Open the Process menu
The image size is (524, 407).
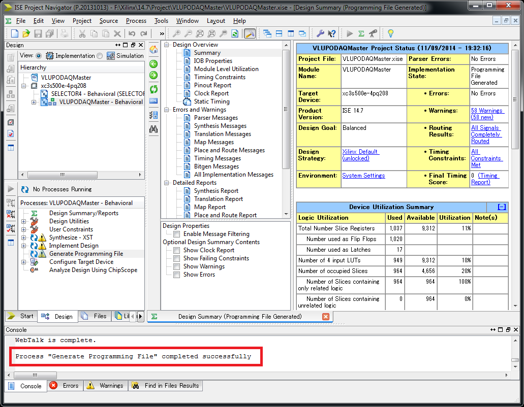pos(136,21)
